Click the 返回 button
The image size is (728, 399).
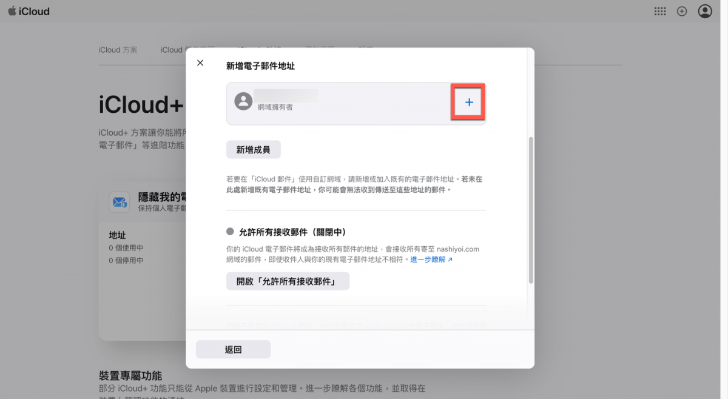coord(233,349)
